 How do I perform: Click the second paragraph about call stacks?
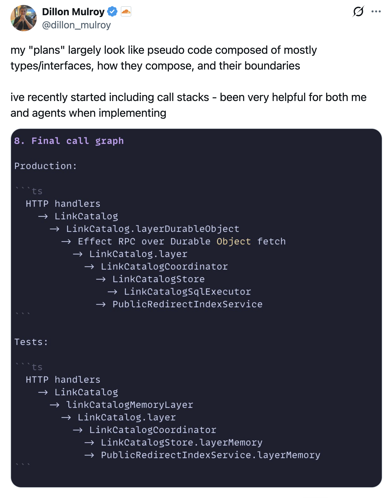(189, 105)
